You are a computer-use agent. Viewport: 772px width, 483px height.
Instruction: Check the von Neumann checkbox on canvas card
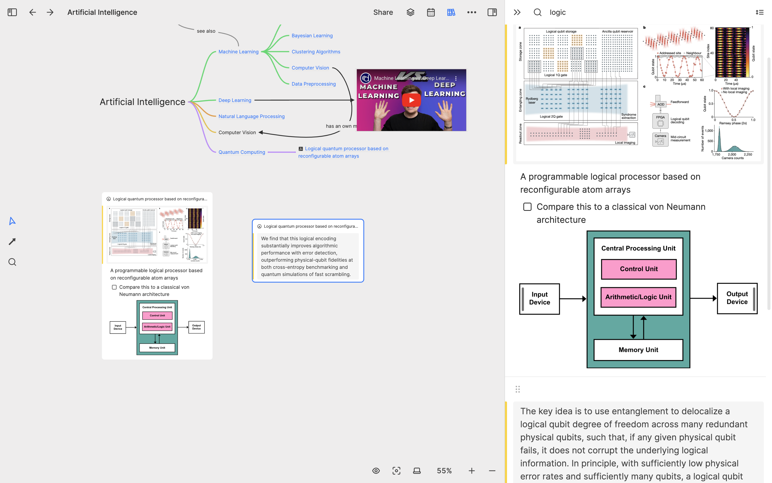coord(114,287)
